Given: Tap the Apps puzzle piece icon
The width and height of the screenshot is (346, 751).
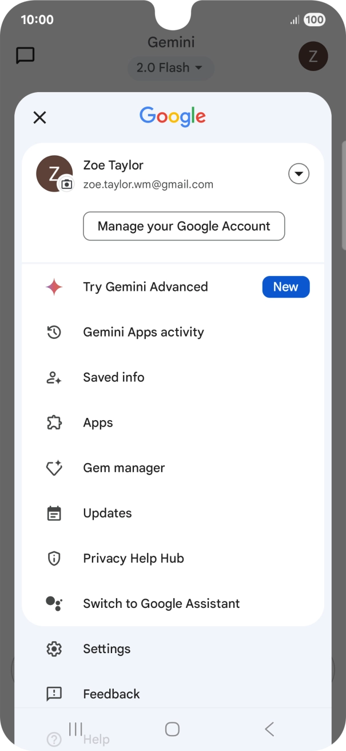Looking at the screenshot, I should pos(54,422).
